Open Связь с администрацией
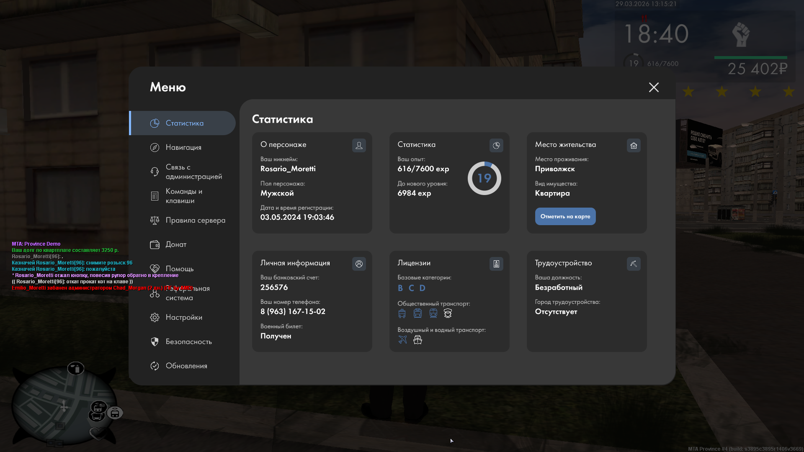This screenshot has height=452, width=804. click(193, 172)
